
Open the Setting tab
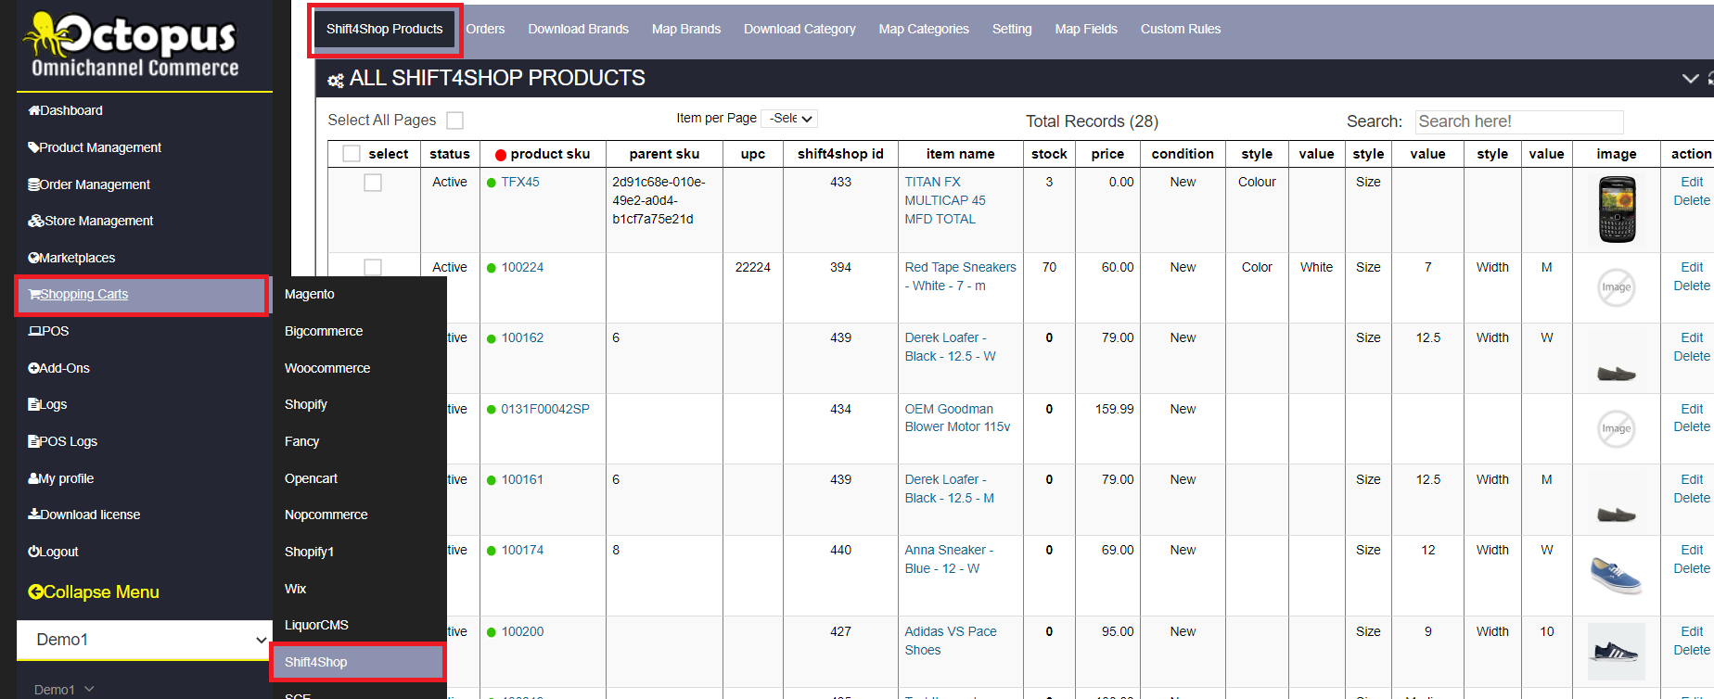(x=1012, y=29)
